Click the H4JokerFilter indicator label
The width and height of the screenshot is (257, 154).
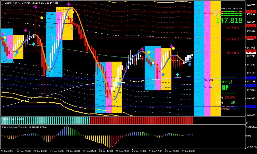(x=13, y=119)
